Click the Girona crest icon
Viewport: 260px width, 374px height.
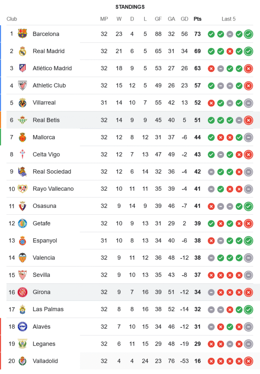pos(22,292)
